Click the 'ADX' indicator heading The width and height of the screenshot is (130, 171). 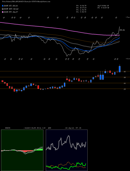[49, 128]
